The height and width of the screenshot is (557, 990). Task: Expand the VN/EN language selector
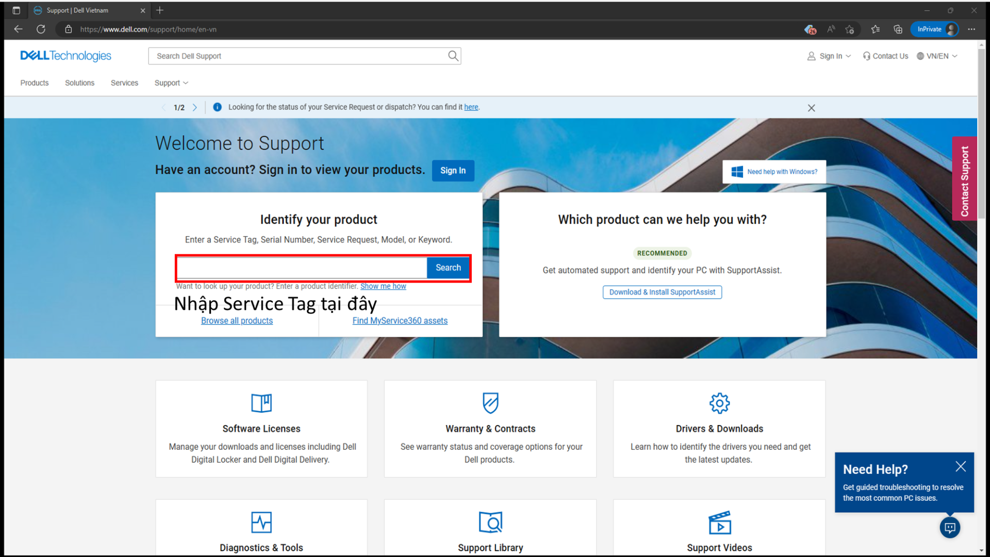point(937,56)
